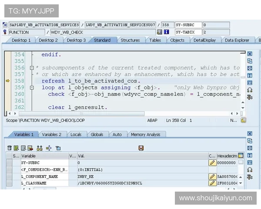The width and height of the screenshot is (261, 209).
Task: Maximize the source code editor tool
Action: [x=250, y=68]
